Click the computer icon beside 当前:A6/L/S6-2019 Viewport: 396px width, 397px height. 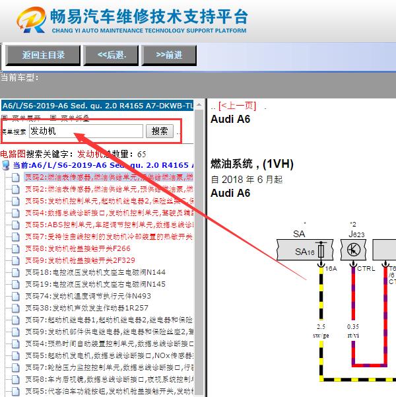5,165
